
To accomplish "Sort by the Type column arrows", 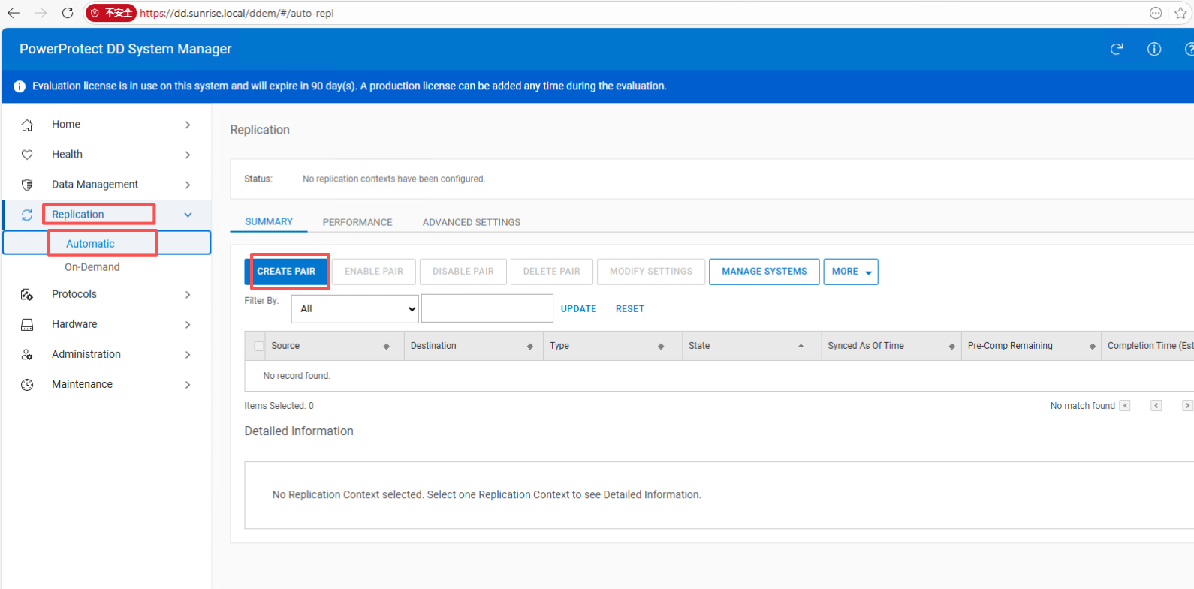I will (x=661, y=346).
